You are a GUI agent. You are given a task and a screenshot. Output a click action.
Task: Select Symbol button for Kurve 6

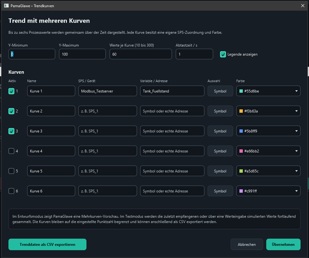coord(220,191)
